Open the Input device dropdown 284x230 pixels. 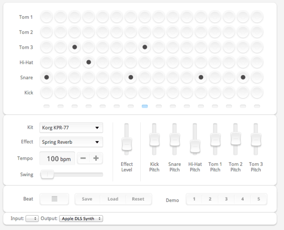(x=32, y=218)
